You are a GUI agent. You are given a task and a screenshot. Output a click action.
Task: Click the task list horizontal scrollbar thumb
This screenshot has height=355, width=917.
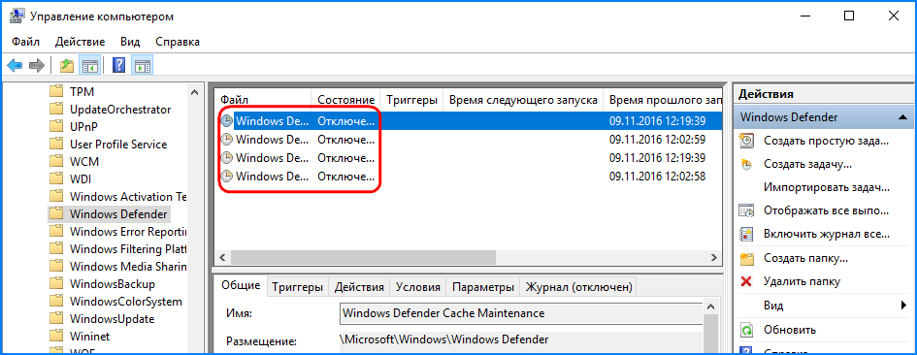pos(362,257)
